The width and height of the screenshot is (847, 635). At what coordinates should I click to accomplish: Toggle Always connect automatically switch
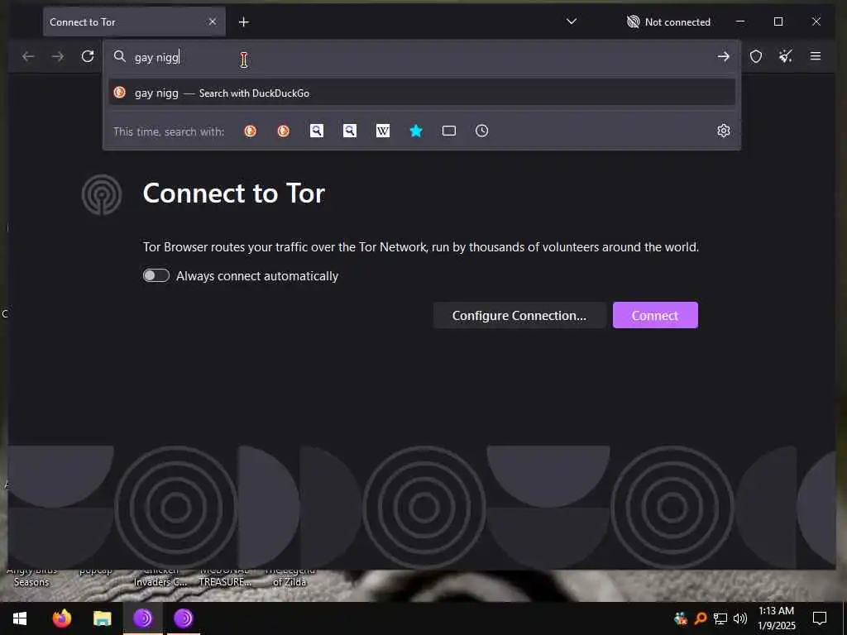click(x=156, y=275)
